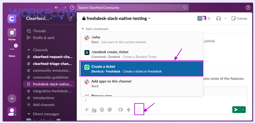Toggle text formatting with the Aa icon
The image size is (255, 123).
click(94, 110)
